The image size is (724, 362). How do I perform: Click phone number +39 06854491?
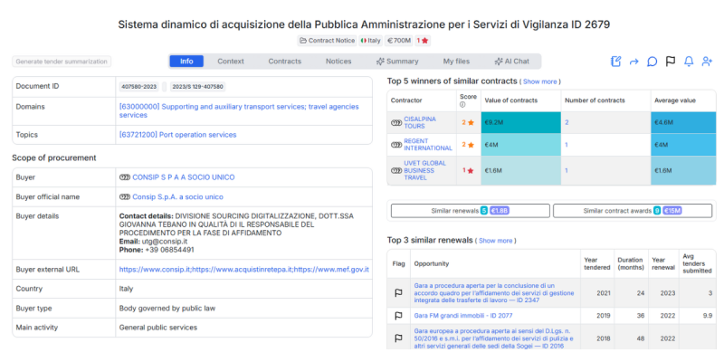[x=169, y=250]
